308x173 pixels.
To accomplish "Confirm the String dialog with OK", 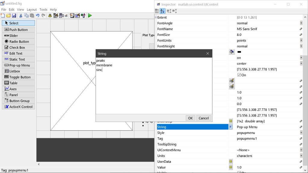I will pyautogui.click(x=190, y=118).
